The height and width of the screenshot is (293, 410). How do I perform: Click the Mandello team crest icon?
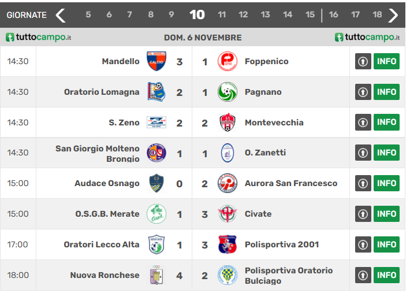tap(156, 61)
